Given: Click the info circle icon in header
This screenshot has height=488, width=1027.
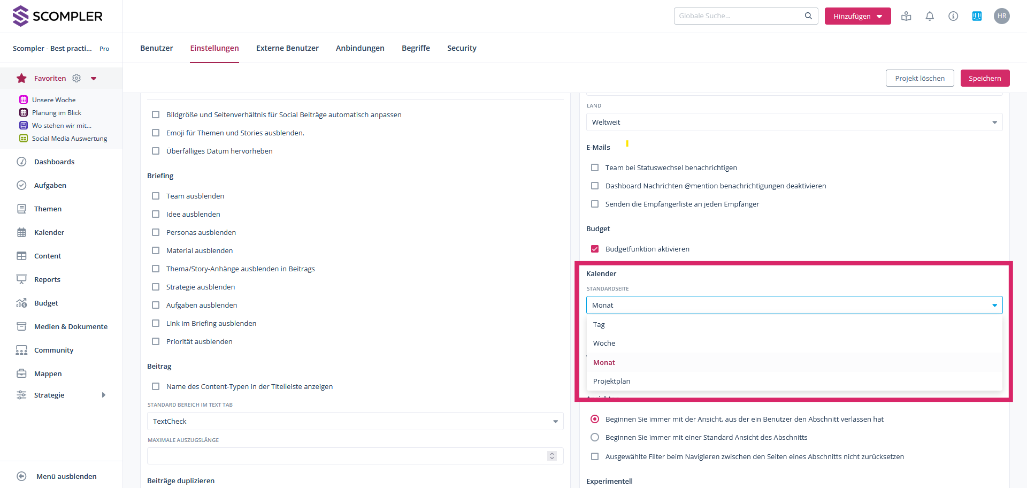Looking at the screenshot, I should (953, 16).
